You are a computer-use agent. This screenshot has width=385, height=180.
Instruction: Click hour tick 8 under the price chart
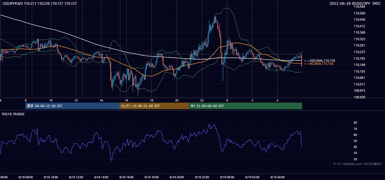[x=26, y=100]
